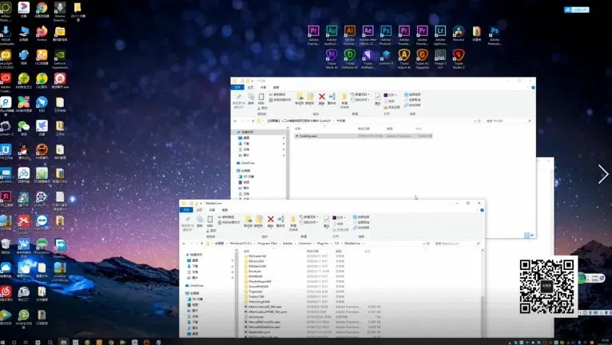Open Adobe Audition desktop shortcut
Image resolution: width=612 pixels, height=345 pixels.
pos(332,34)
